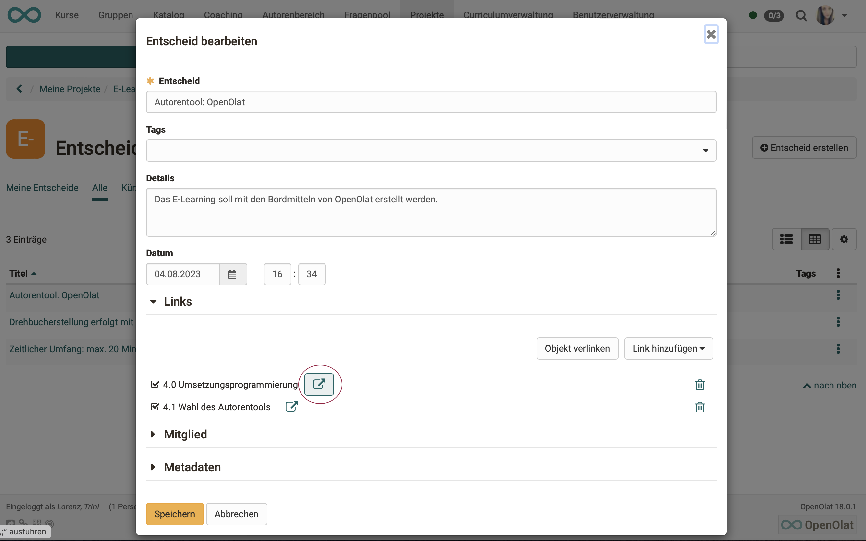Expand the Metadaten section
866x541 pixels.
(x=192, y=467)
